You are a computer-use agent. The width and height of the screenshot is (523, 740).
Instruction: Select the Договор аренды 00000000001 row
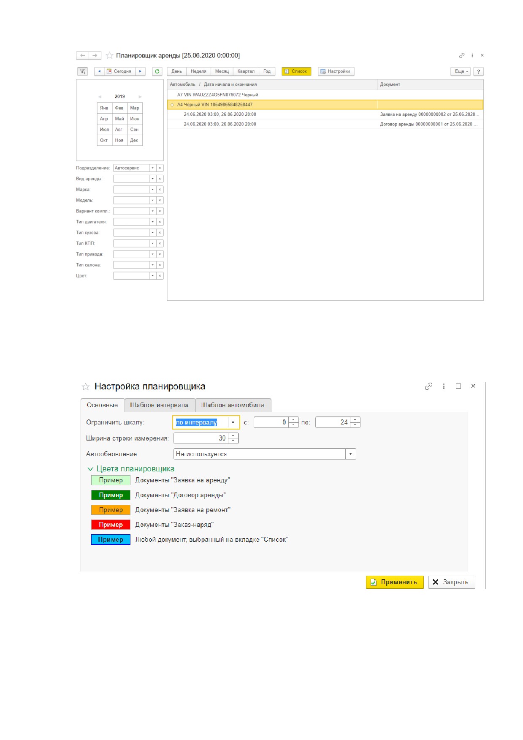(x=325, y=124)
